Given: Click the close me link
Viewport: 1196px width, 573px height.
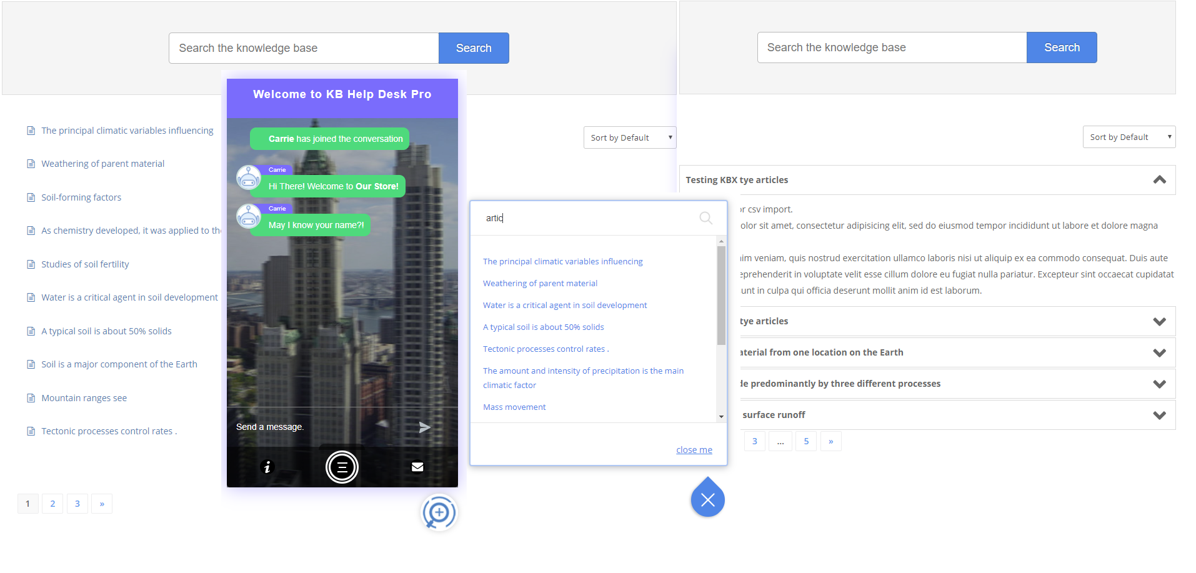Looking at the screenshot, I should 694,450.
